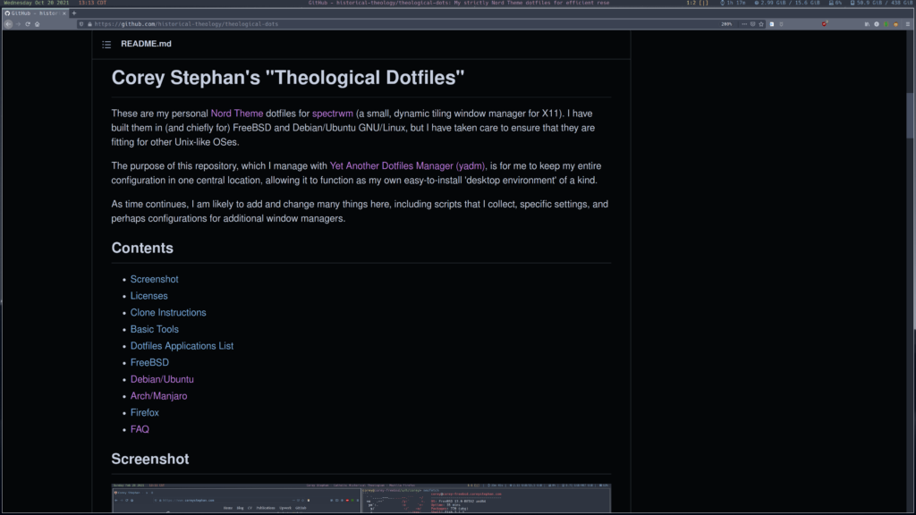Close the GitHub browser tab
This screenshot has height=515, width=916.
[x=64, y=13]
